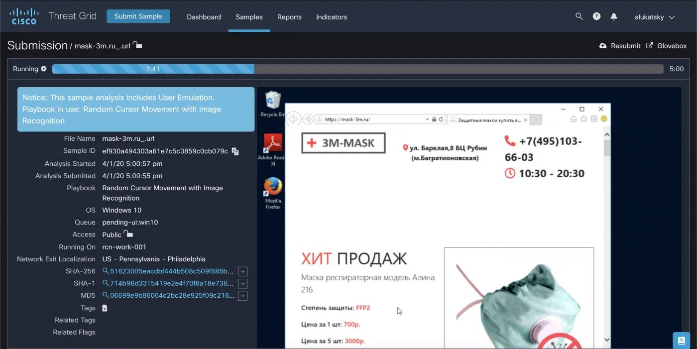
Task: Click the browser vertical scrollbar thumb
Action: pos(607,148)
